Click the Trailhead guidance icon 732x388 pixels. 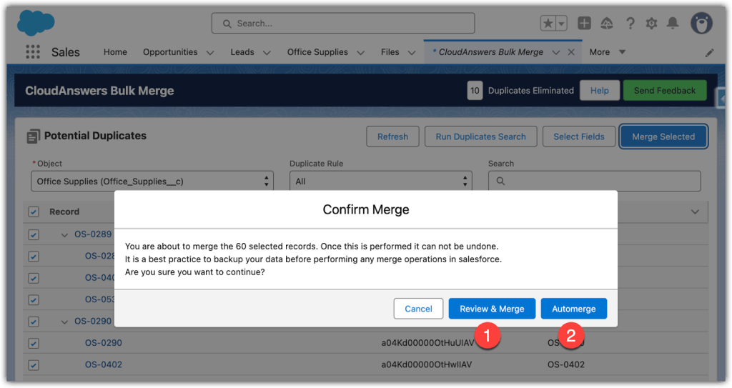tap(607, 24)
